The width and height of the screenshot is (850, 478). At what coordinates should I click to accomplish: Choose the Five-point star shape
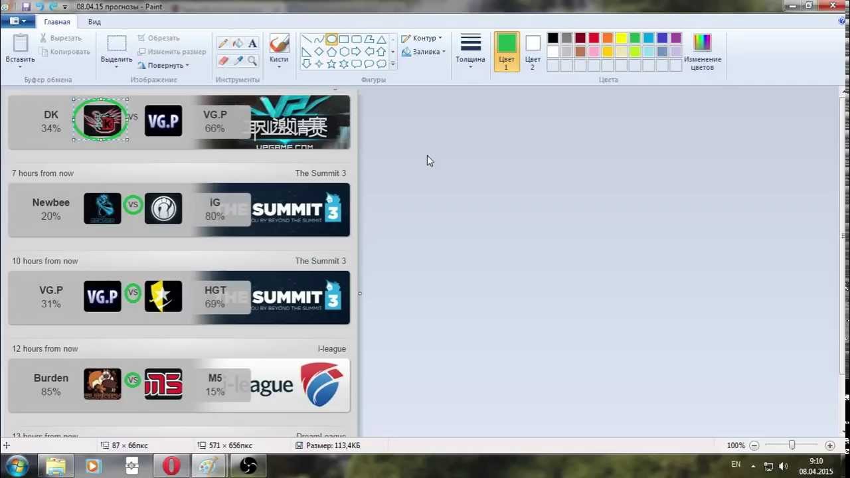pyautogui.click(x=331, y=64)
